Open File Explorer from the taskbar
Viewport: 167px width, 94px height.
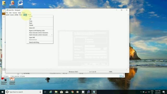[x=56, y=92]
